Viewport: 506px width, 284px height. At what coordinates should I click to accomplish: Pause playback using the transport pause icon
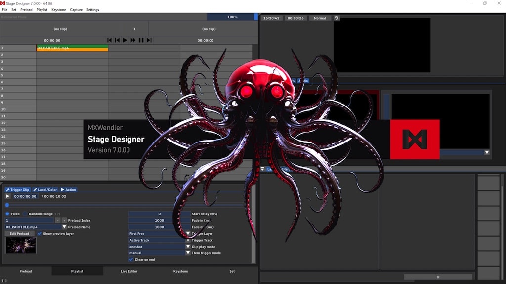[x=141, y=40]
